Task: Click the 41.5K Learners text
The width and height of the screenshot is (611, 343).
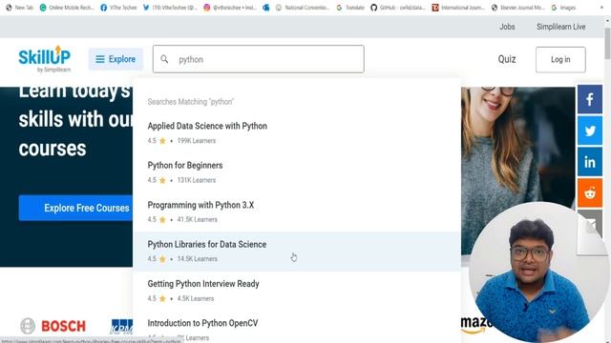Action: coord(198,219)
